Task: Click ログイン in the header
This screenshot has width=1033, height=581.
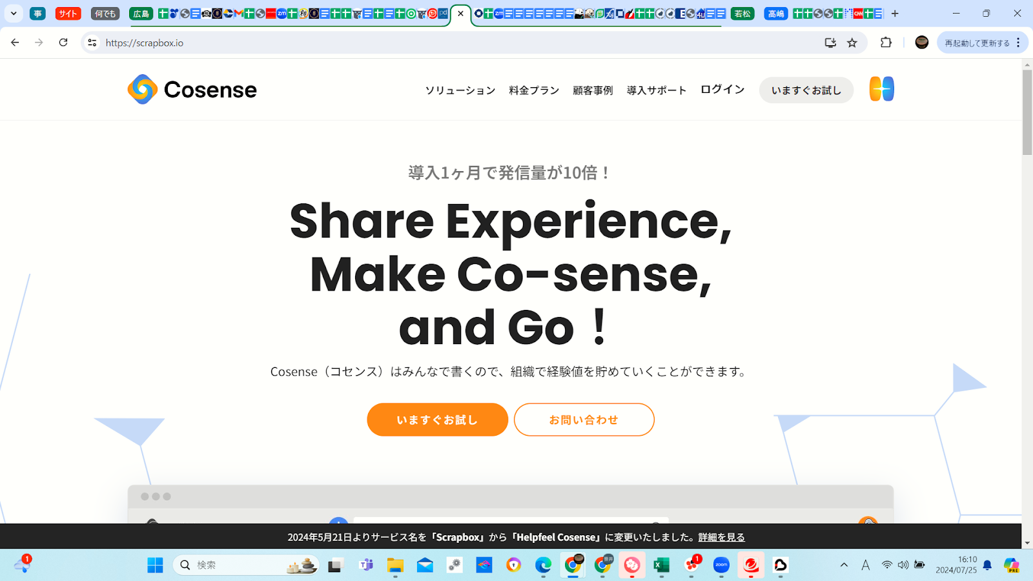Action: pyautogui.click(x=722, y=89)
